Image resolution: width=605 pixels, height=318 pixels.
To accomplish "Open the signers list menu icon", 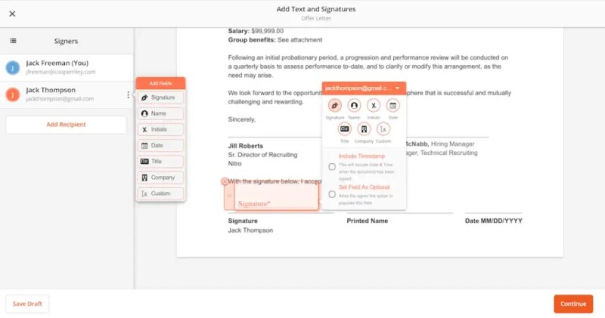I will (x=13, y=41).
